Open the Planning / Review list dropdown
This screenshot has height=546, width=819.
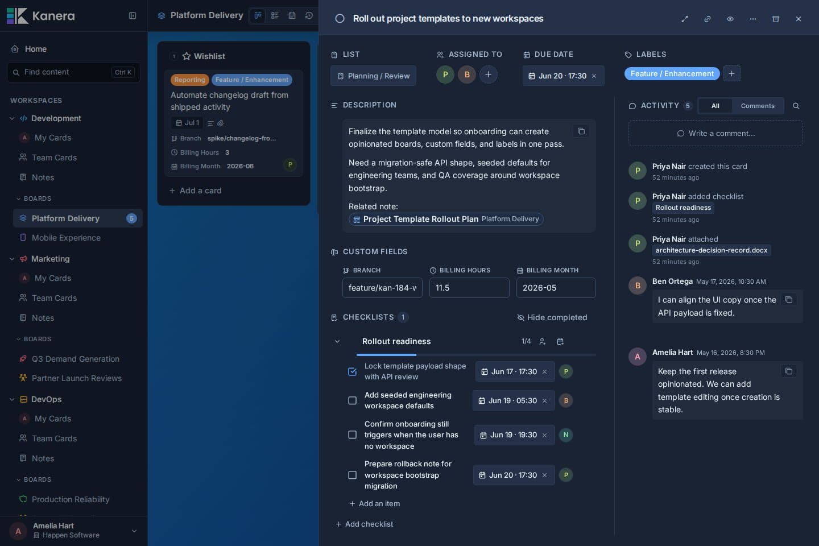click(373, 76)
